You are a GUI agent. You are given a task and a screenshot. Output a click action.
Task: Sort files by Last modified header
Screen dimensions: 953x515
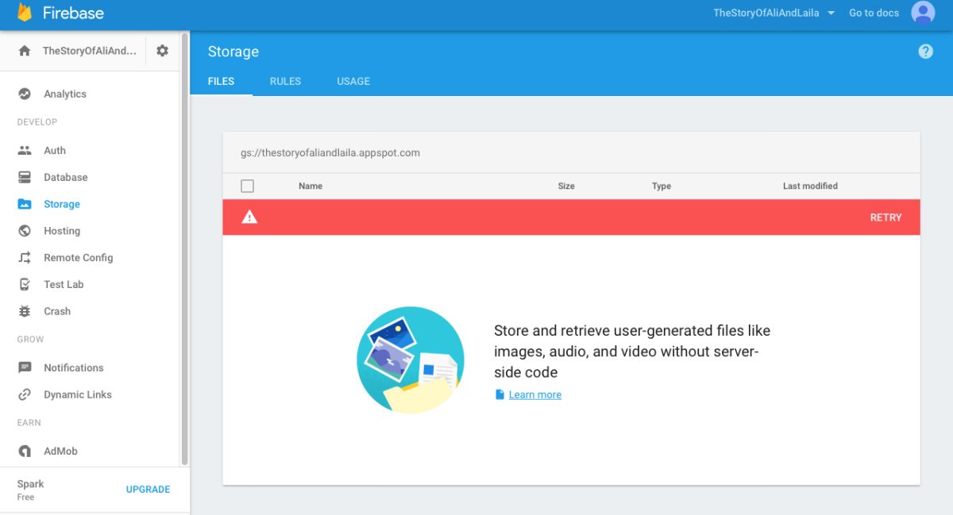click(x=810, y=186)
